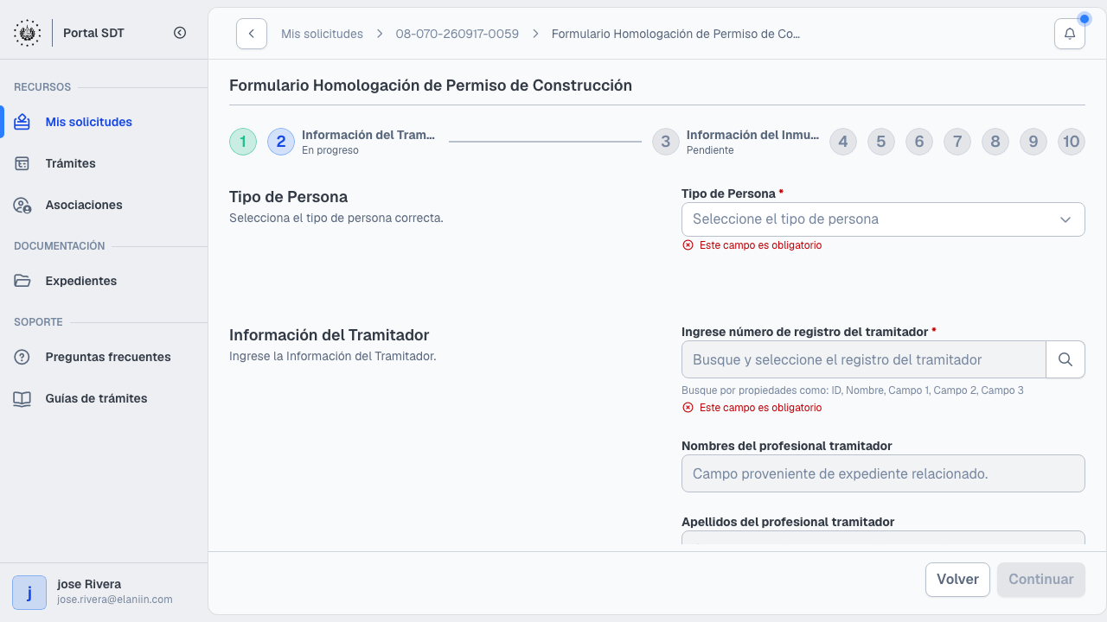Click the Continuar button
This screenshot has height=622, width=1107.
click(x=1041, y=580)
